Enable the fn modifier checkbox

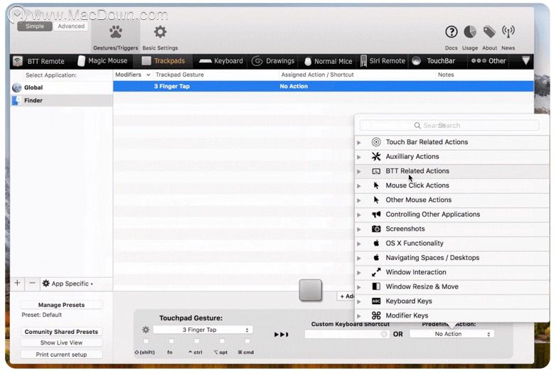click(171, 341)
